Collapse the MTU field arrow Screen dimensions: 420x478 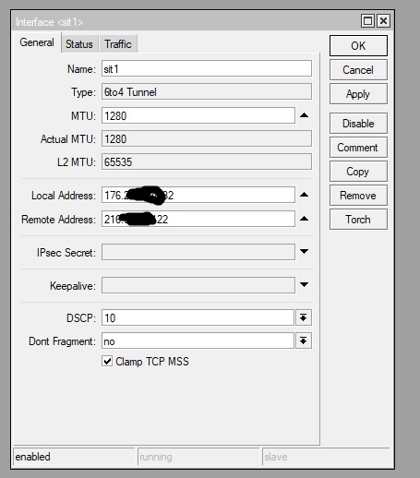[304, 115]
